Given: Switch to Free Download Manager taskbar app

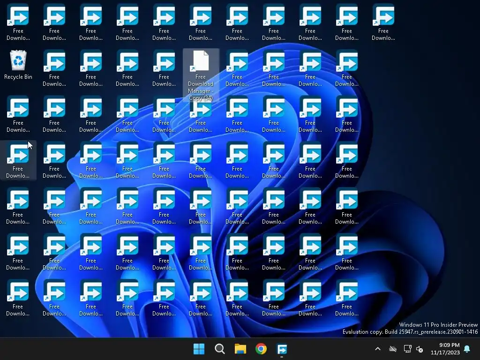Looking at the screenshot, I should [282, 349].
